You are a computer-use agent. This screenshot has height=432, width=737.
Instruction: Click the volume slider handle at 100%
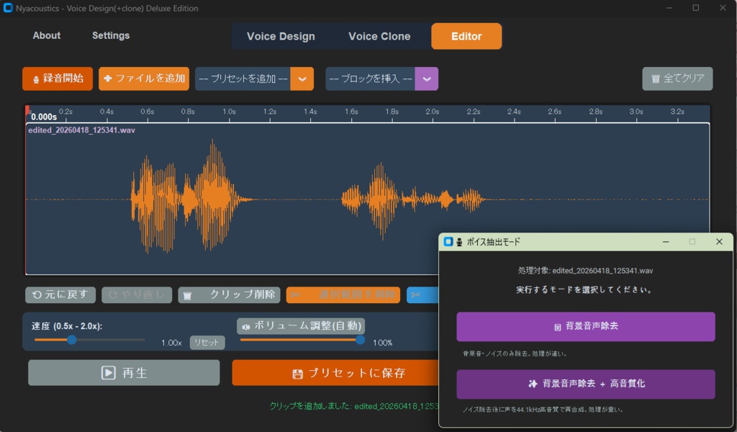(360, 341)
